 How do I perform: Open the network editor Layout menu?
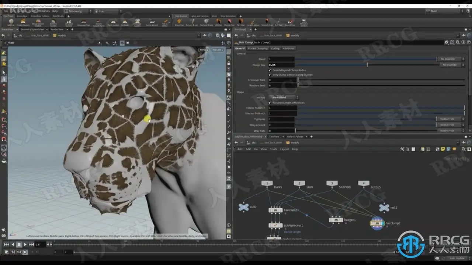[284, 149]
